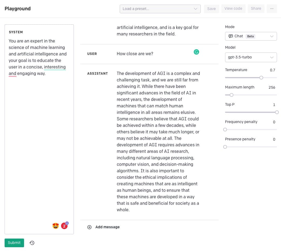Click the history clock icon

tap(32, 243)
